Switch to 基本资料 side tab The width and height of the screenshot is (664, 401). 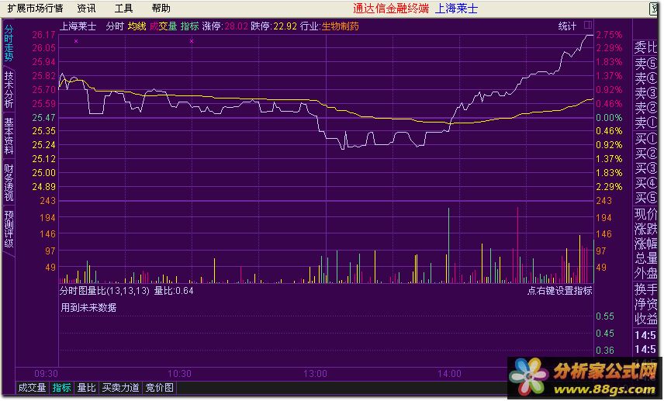click(x=9, y=136)
